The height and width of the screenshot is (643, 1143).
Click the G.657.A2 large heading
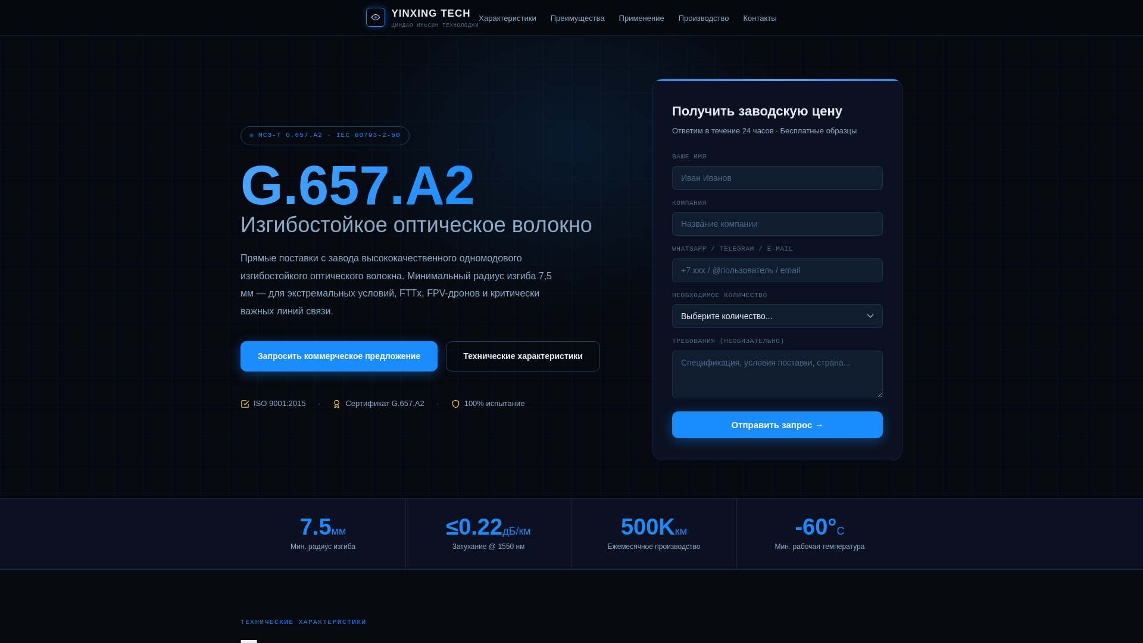pyautogui.click(x=357, y=186)
